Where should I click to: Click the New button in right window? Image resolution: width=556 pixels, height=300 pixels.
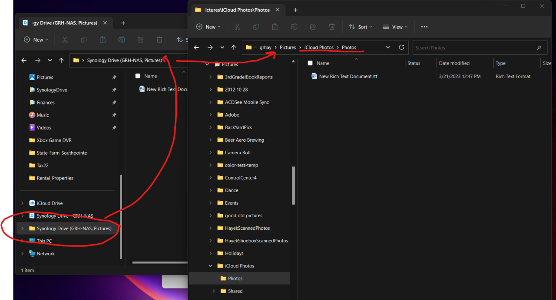(x=208, y=27)
